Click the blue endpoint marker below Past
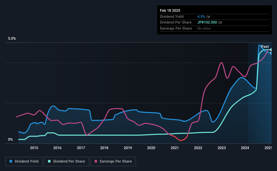Screen dimensions: 277x171 point(271,53)
